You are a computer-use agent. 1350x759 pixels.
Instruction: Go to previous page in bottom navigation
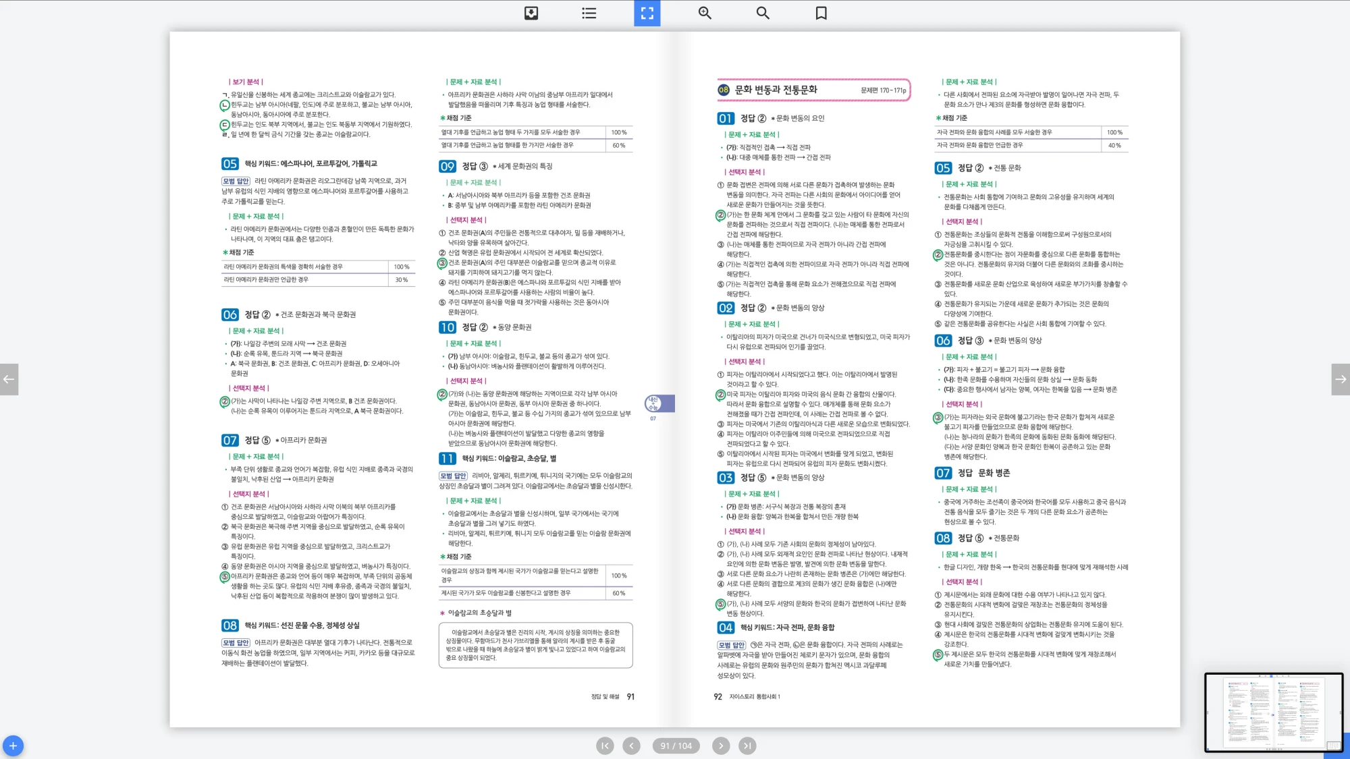[631, 746]
